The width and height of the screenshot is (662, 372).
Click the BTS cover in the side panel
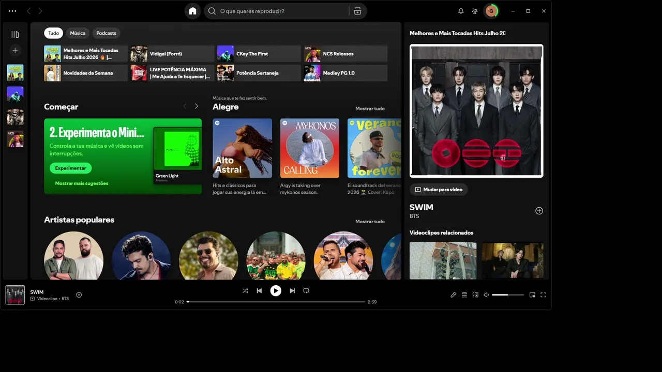pos(476,111)
